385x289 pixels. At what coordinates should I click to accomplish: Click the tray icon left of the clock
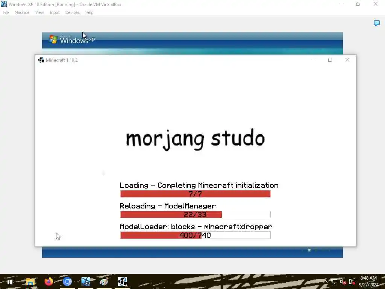(x=352, y=281)
